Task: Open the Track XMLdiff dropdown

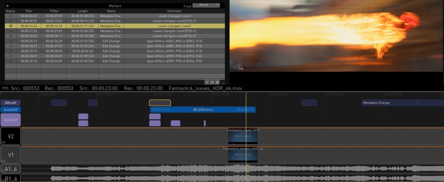Action: [206, 5]
